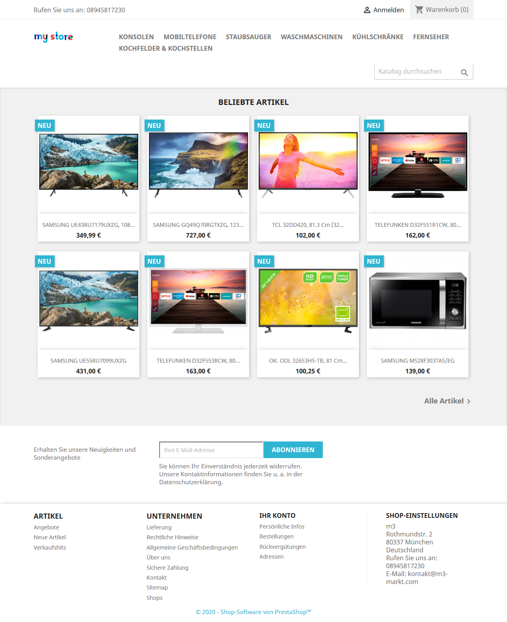Open the Fernseher category

pyautogui.click(x=431, y=37)
